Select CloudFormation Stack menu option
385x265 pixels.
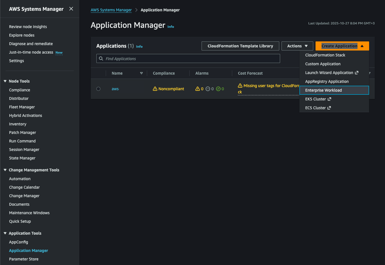click(325, 55)
